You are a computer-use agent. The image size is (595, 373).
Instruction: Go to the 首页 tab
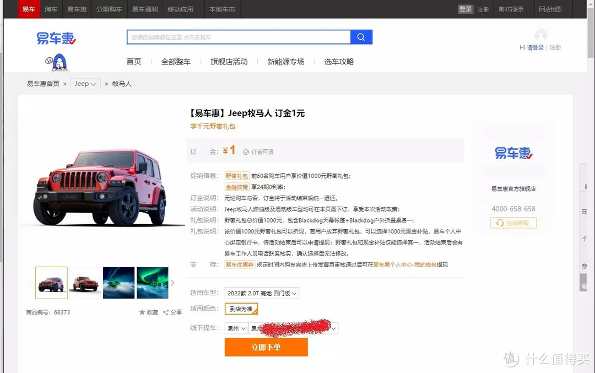pyautogui.click(x=134, y=62)
